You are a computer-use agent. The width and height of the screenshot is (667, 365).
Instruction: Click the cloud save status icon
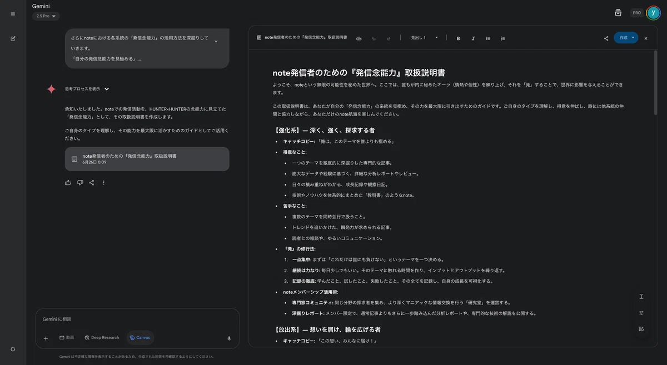coord(359,38)
